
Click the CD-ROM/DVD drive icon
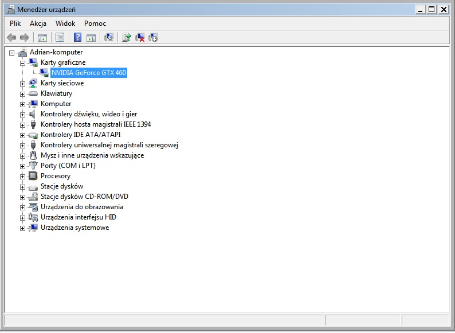pos(33,197)
